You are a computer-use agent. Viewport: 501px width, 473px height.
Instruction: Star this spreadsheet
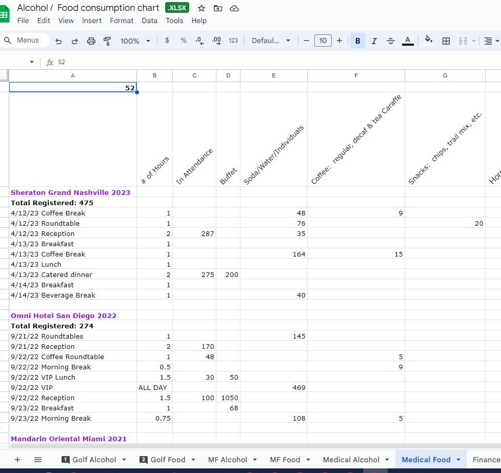click(202, 8)
